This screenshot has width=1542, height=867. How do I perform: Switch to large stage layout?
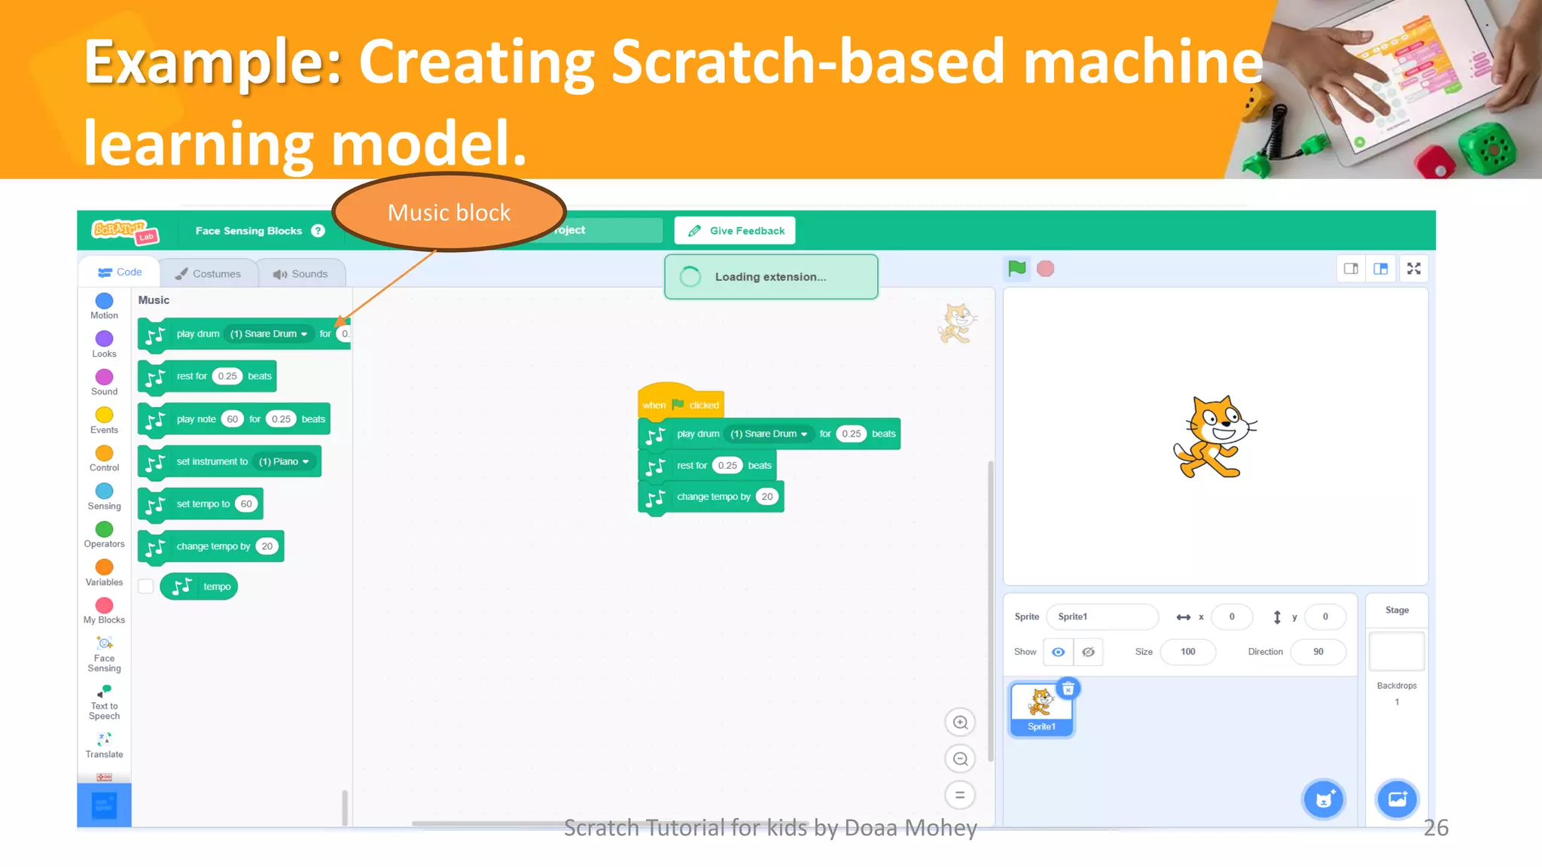tap(1381, 269)
